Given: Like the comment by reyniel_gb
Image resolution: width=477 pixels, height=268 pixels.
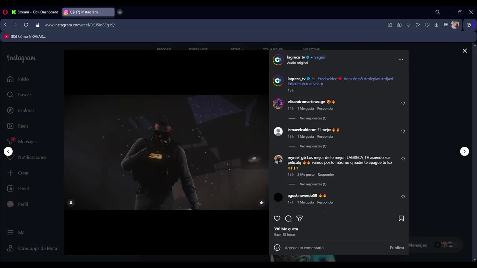Looking at the screenshot, I should pos(403,159).
